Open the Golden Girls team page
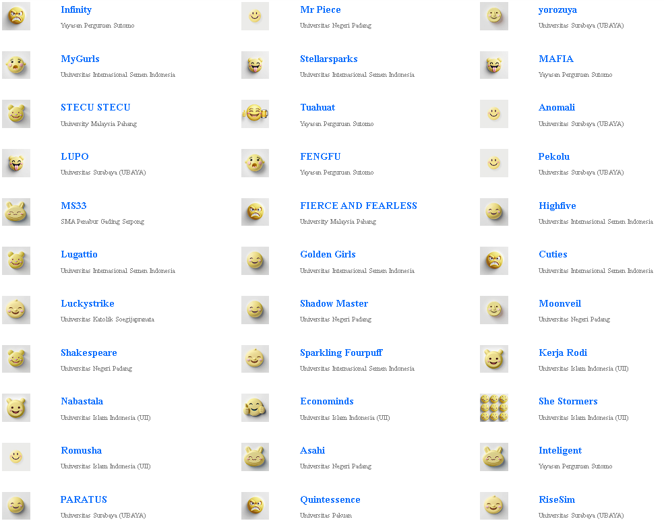This screenshot has height=523, width=664. tap(328, 254)
